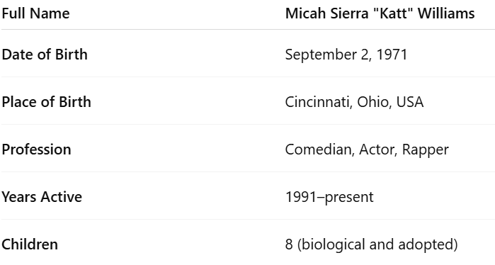Screen dimensions: 495x265
Task: Click the Years Active label
Action: click(x=42, y=197)
